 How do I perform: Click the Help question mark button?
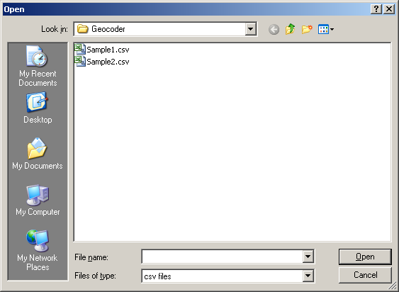376,9
